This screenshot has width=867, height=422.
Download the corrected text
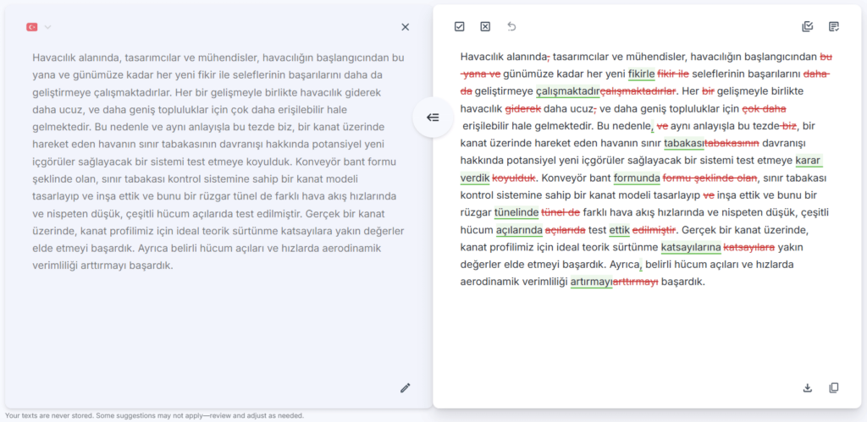[808, 387]
